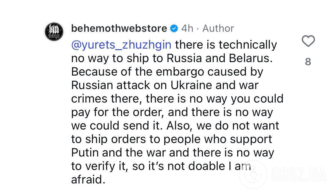Click the 4h comment timestamp

click(187, 28)
